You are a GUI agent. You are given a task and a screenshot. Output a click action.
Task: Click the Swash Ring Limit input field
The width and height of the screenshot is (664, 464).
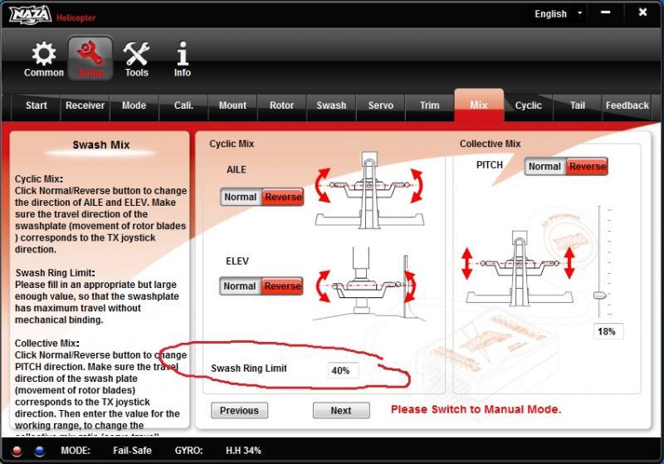342,370
